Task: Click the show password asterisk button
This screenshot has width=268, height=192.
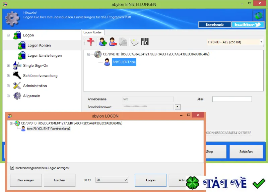Action: [x=178, y=107]
